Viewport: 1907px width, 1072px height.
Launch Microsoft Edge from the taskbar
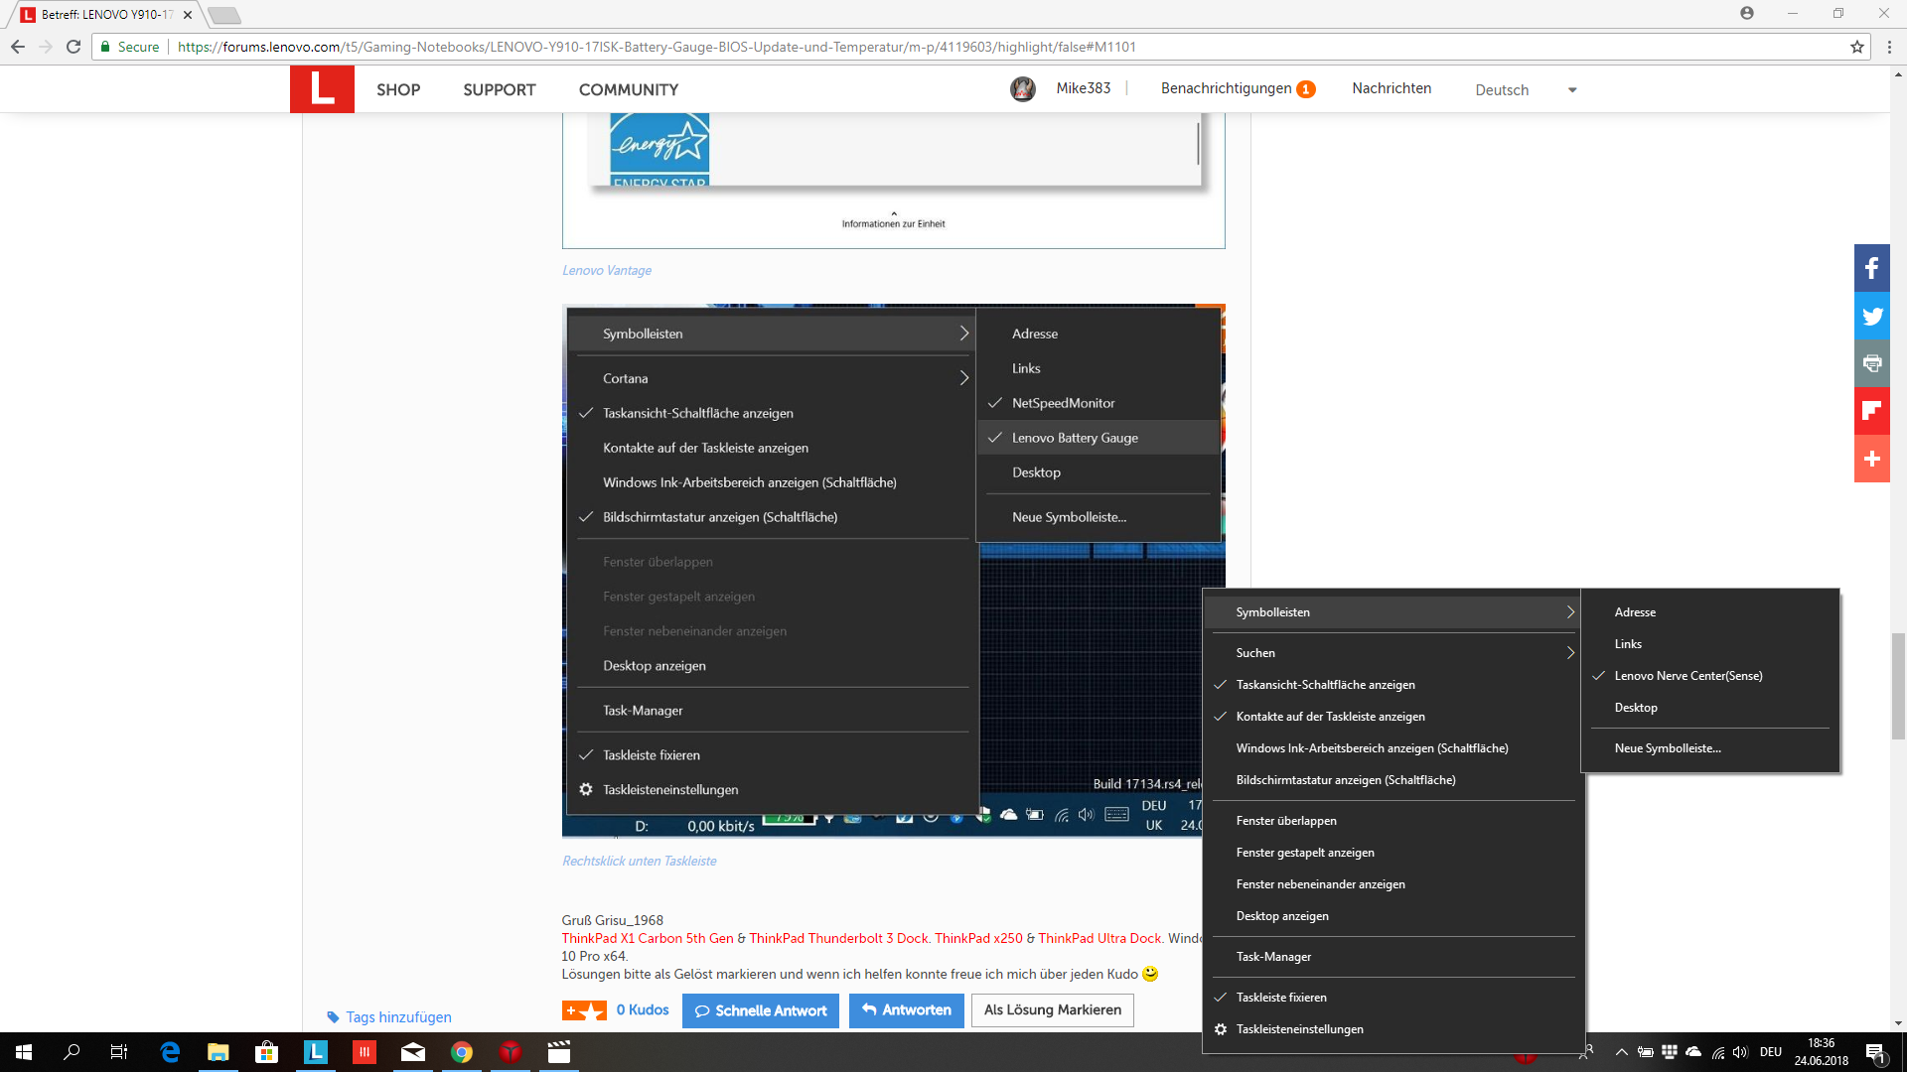coord(170,1052)
